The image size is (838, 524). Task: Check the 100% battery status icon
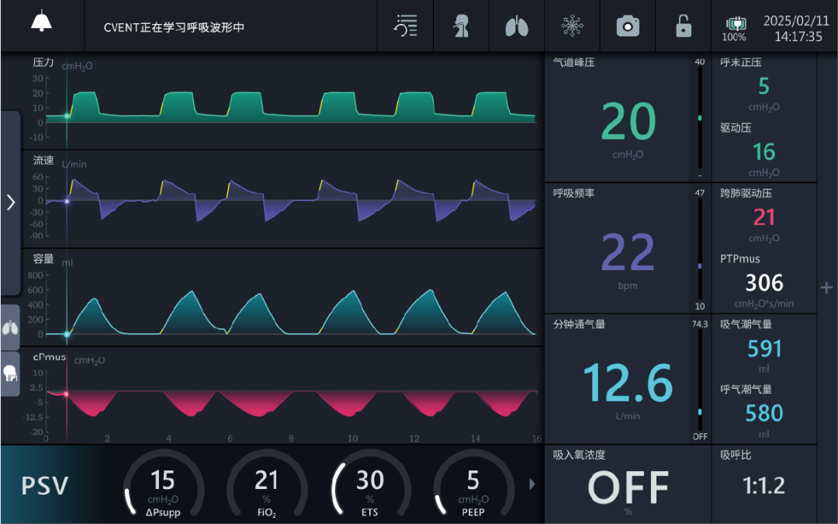point(735,26)
